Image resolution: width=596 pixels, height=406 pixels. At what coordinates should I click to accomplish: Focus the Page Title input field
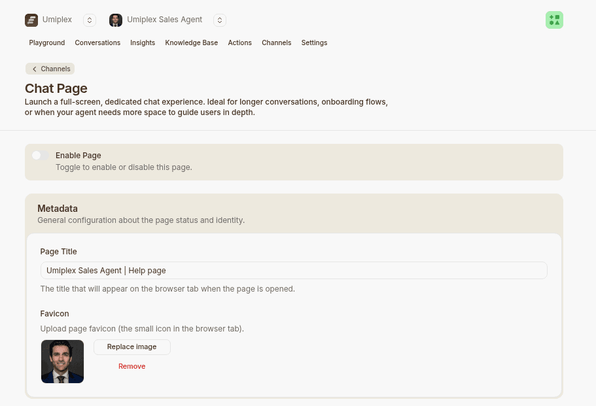click(294, 271)
